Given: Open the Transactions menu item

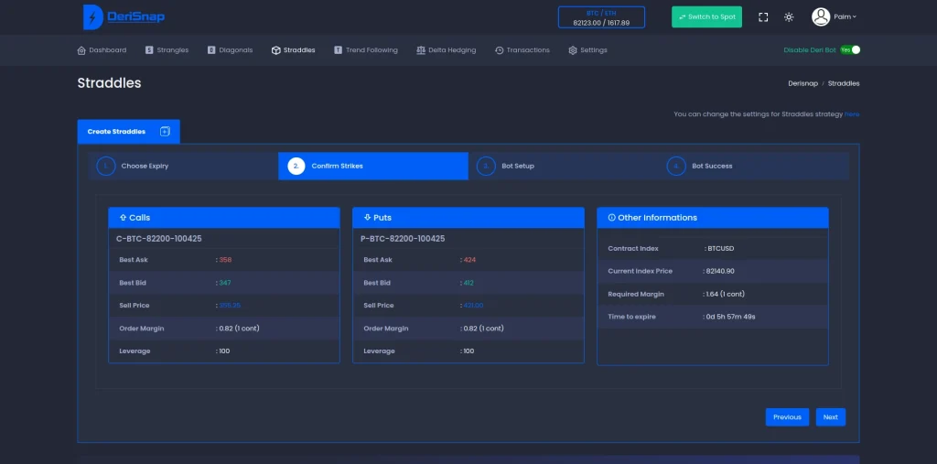Looking at the screenshot, I should click(x=522, y=50).
